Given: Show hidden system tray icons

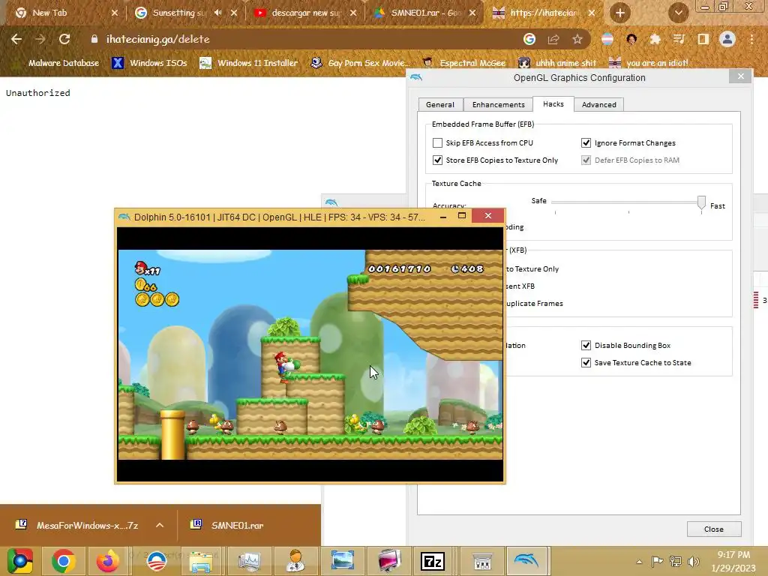Looking at the screenshot, I should pos(639,562).
